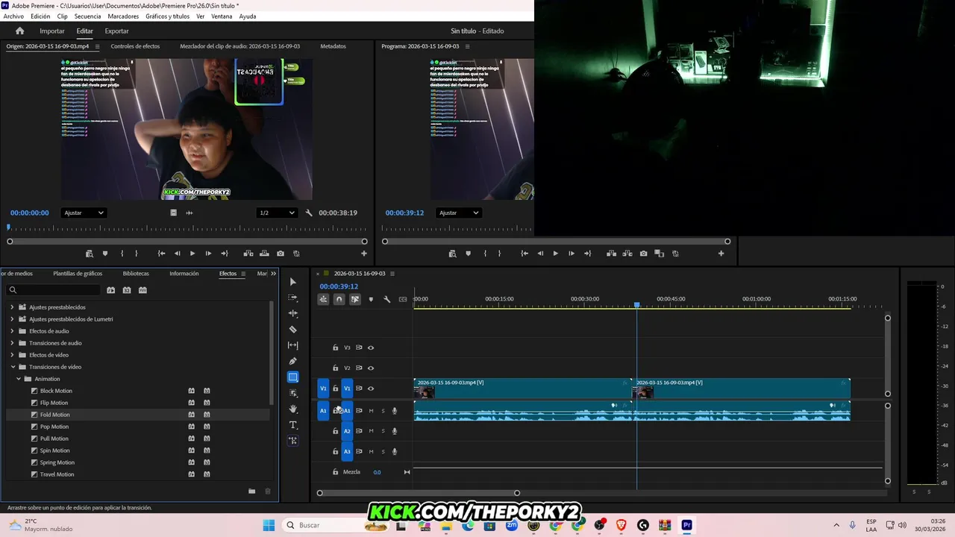Open Program monitor Ajustar zoom dropdown
This screenshot has height=537, width=955.
(458, 213)
